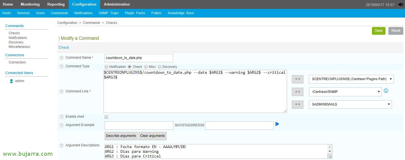Click Clear arguments button
The width and height of the screenshot is (405, 160).
tap(153, 136)
